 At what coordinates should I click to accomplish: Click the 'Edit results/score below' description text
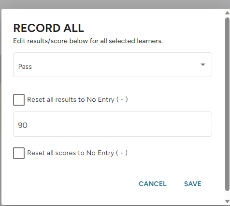tap(88, 41)
